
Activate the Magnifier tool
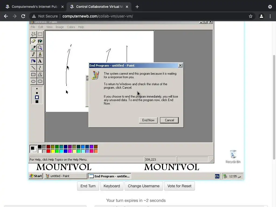40,48
